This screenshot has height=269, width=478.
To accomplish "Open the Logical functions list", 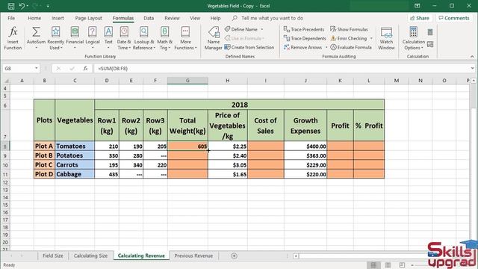I will coord(93,38).
